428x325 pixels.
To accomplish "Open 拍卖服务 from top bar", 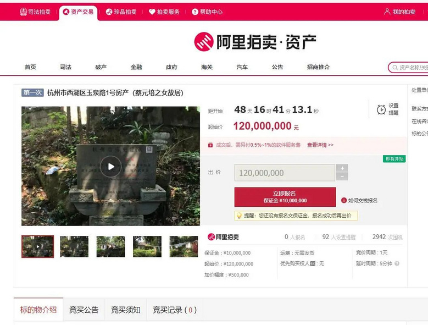I will 164,12.
